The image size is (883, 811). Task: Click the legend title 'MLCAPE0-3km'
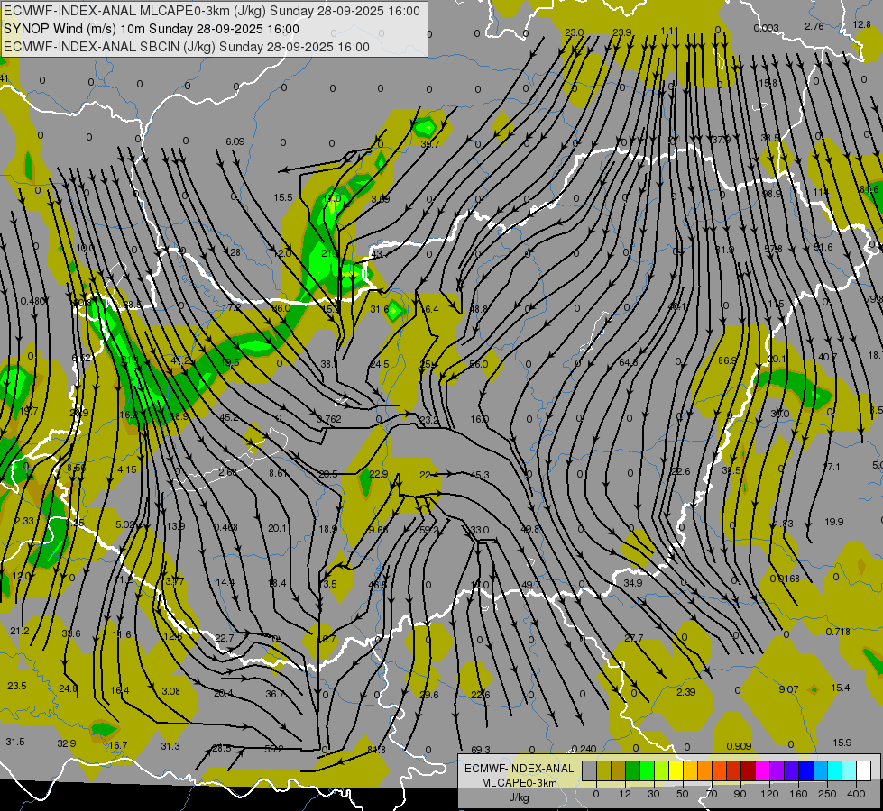click(519, 783)
